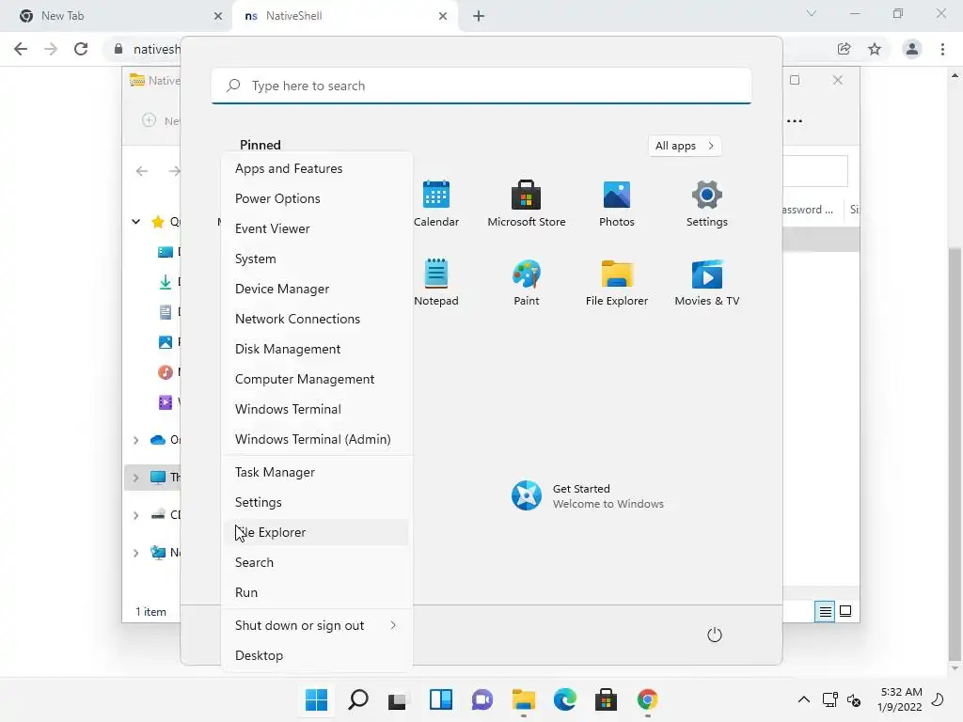Open File Explorer pinned app icon

617,282
